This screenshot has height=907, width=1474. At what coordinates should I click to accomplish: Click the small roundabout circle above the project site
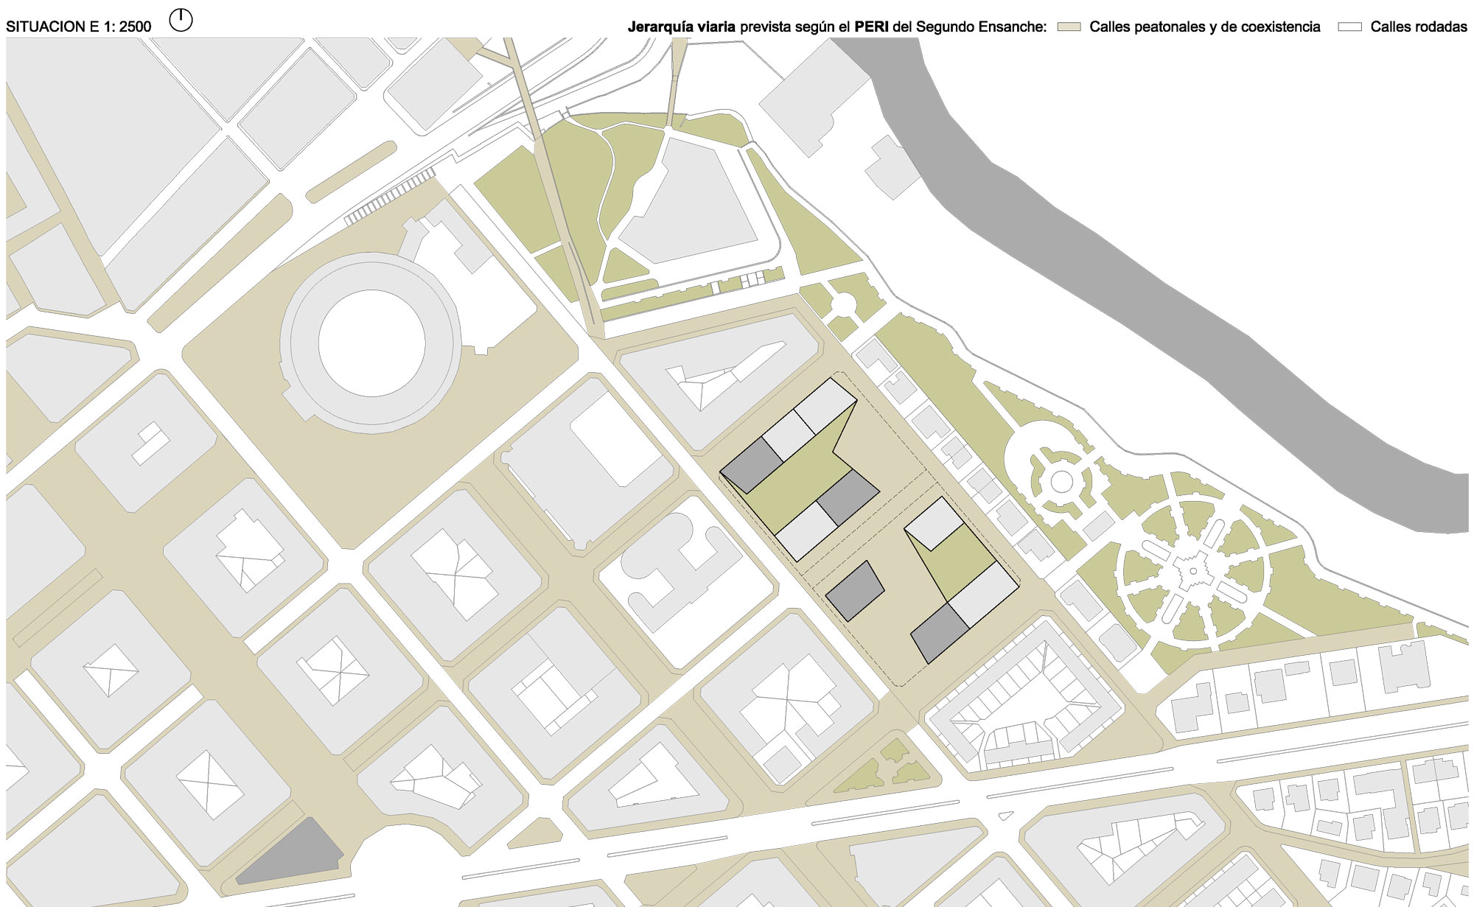tap(843, 303)
